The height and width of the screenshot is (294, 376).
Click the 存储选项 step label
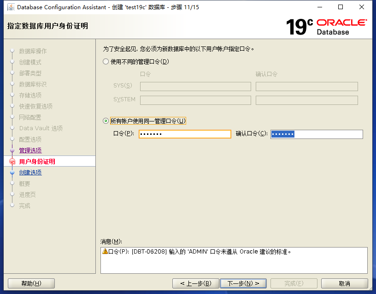30,95
